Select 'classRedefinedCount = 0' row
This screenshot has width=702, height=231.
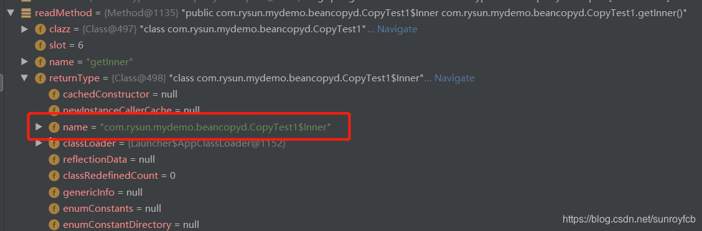[x=119, y=176]
